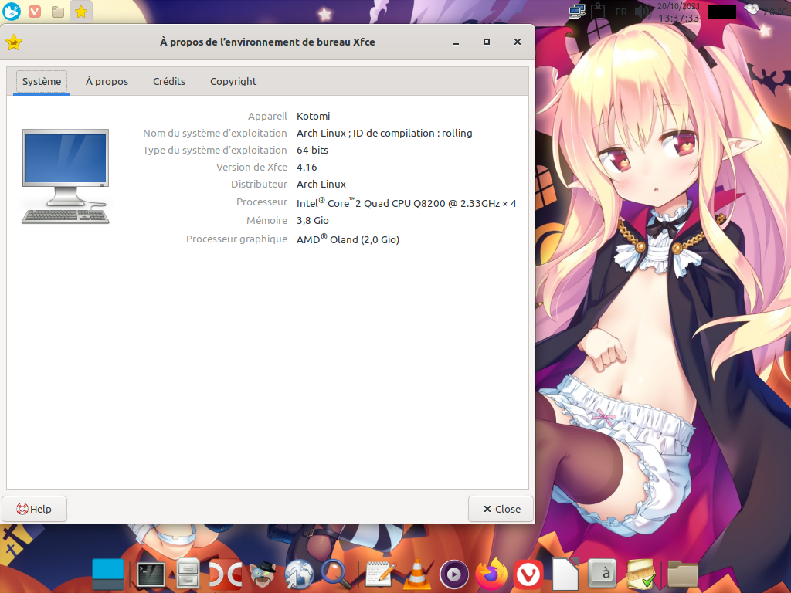Open the Crédits tab
The height and width of the screenshot is (593, 791).
[x=169, y=82]
